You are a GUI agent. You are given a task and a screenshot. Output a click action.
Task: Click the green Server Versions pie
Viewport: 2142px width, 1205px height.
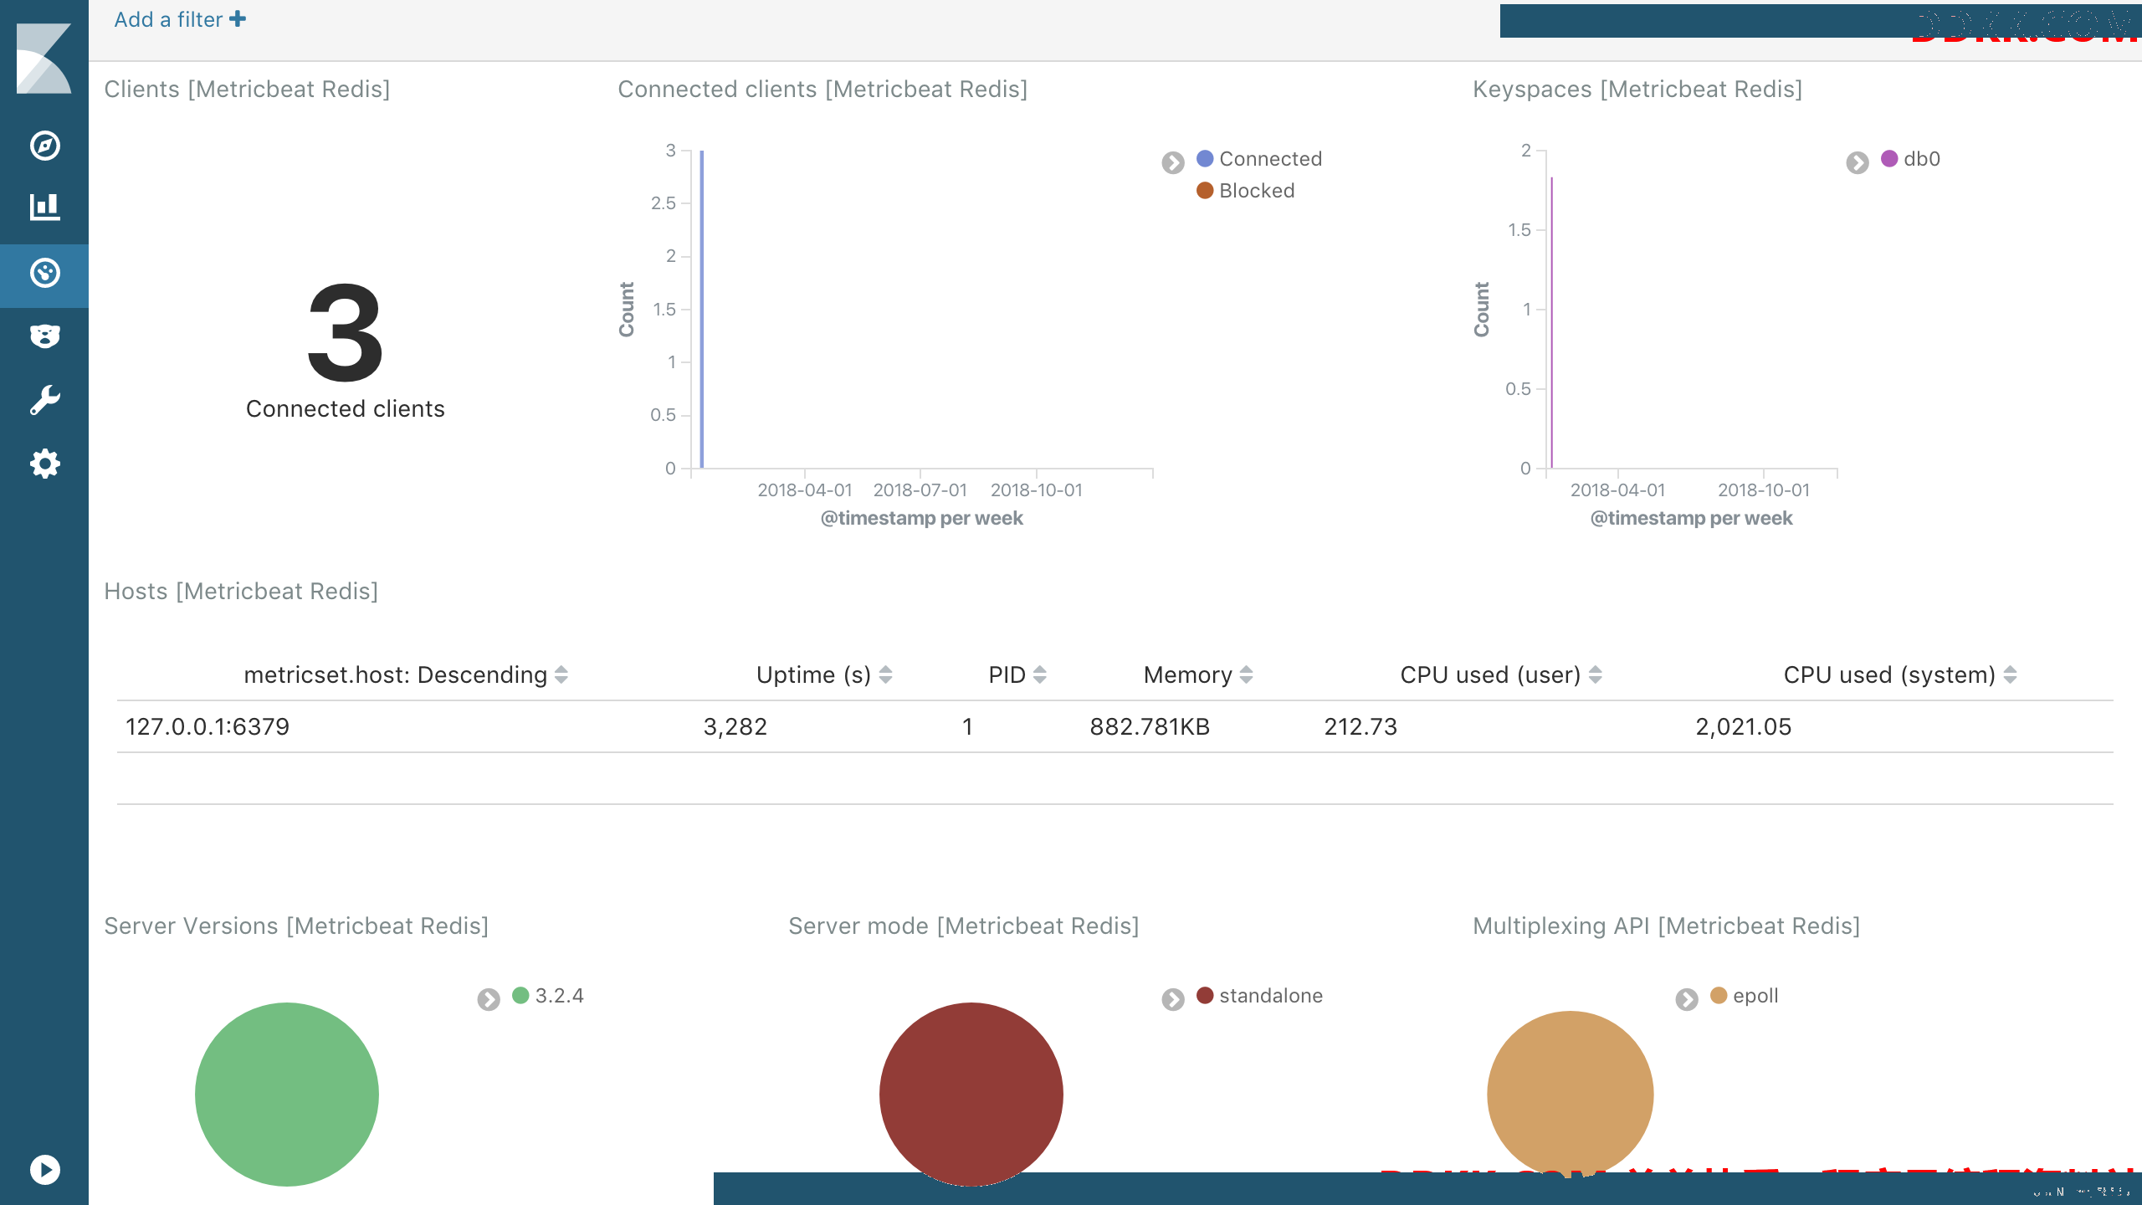point(287,1094)
